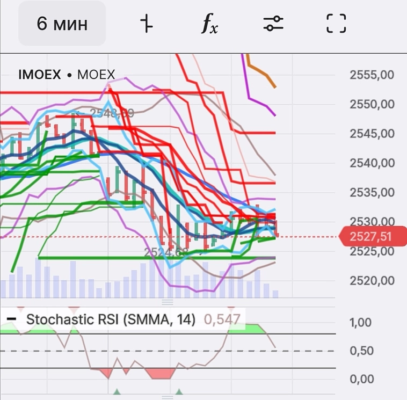Open the 6 мин timeframe selector

(x=62, y=24)
